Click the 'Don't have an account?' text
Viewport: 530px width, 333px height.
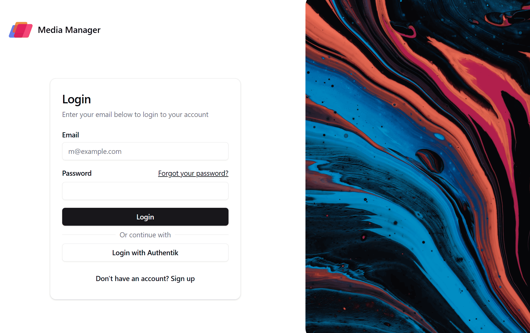tap(132, 278)
